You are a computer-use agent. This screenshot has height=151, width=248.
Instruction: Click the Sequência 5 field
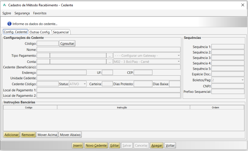[228, 68]
